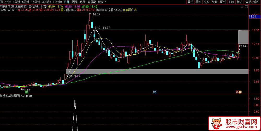Click the 多股 multi-stock button

click(x=206, y=2)
